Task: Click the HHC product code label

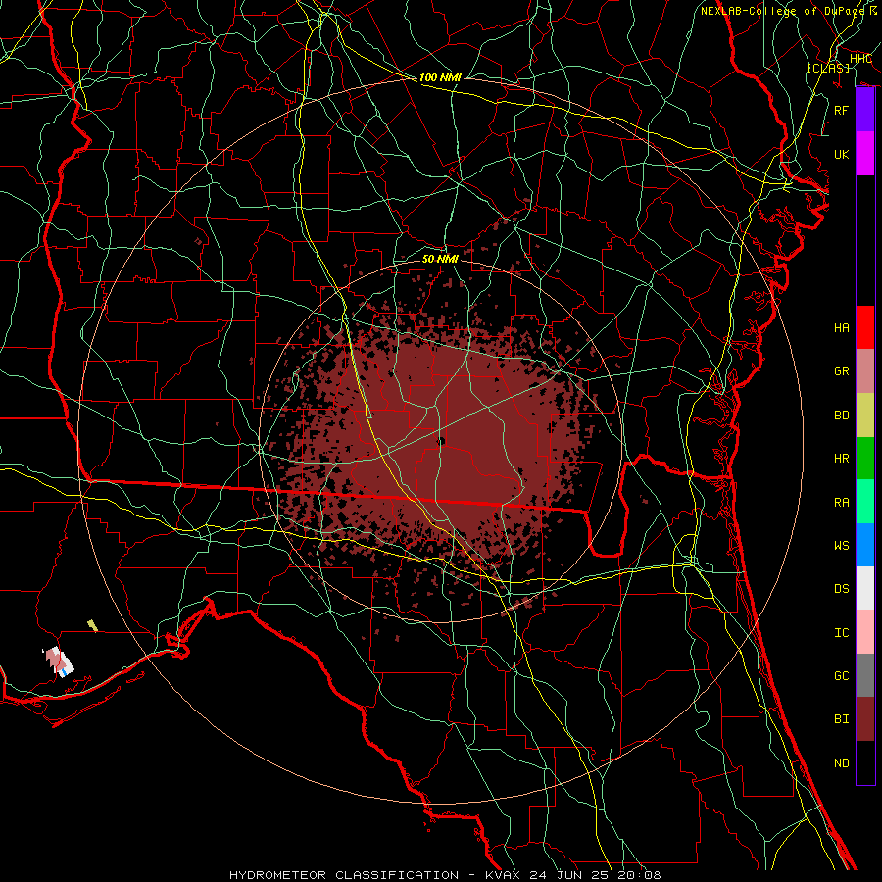Action: (x=860, y=59)
